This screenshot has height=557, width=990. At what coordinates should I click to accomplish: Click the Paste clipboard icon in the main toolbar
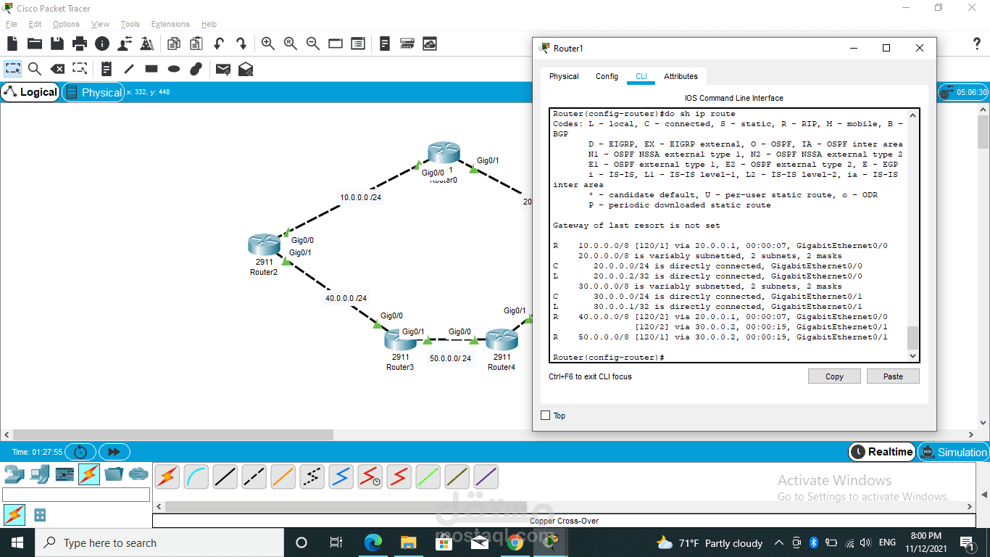[196, 44]
